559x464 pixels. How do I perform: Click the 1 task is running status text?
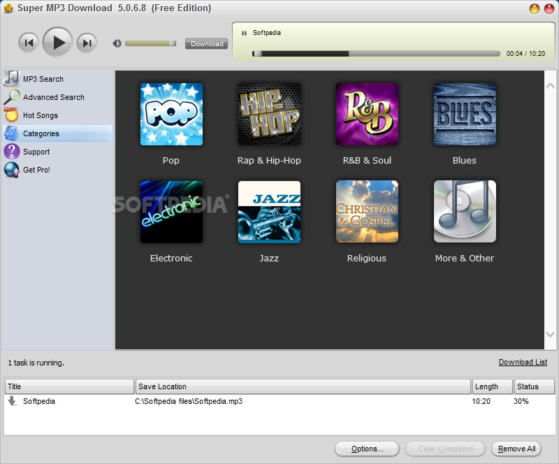(36, 363)
